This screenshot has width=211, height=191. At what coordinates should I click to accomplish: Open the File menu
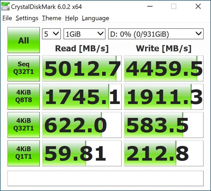[x=7, y=18]
